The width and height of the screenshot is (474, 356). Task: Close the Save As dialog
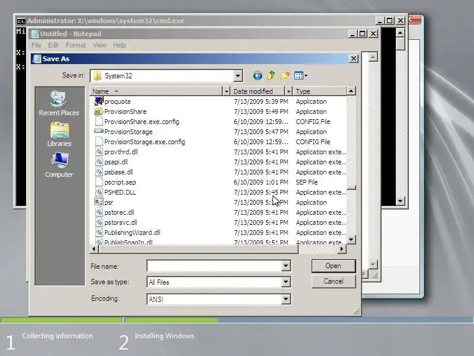tap(353, 58)
